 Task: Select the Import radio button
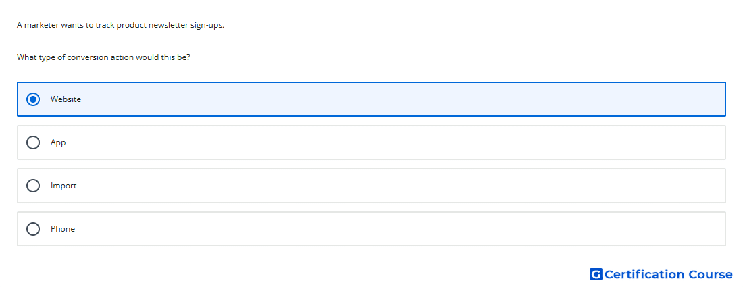33,186
